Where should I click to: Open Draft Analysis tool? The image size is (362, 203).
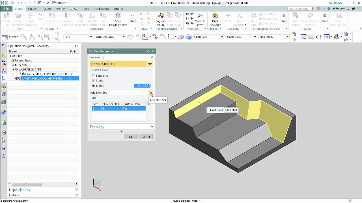[215, 19]
